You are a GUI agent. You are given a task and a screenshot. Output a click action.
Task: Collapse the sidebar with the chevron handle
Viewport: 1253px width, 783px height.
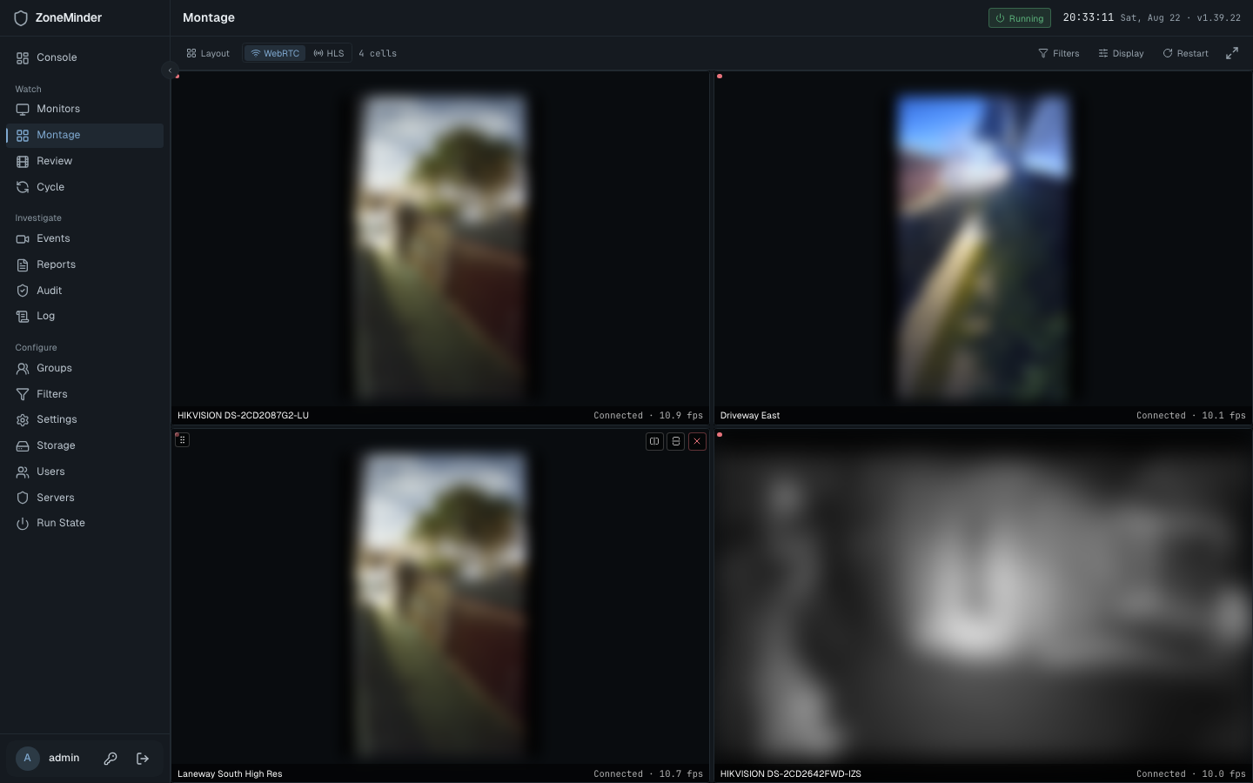click(170, 70)
